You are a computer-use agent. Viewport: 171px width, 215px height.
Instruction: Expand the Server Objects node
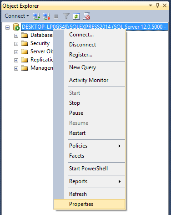click(16, 52)
